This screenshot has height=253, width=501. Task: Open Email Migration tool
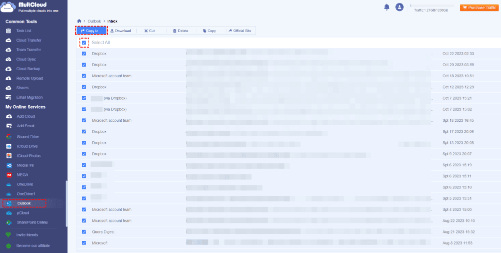30,97
